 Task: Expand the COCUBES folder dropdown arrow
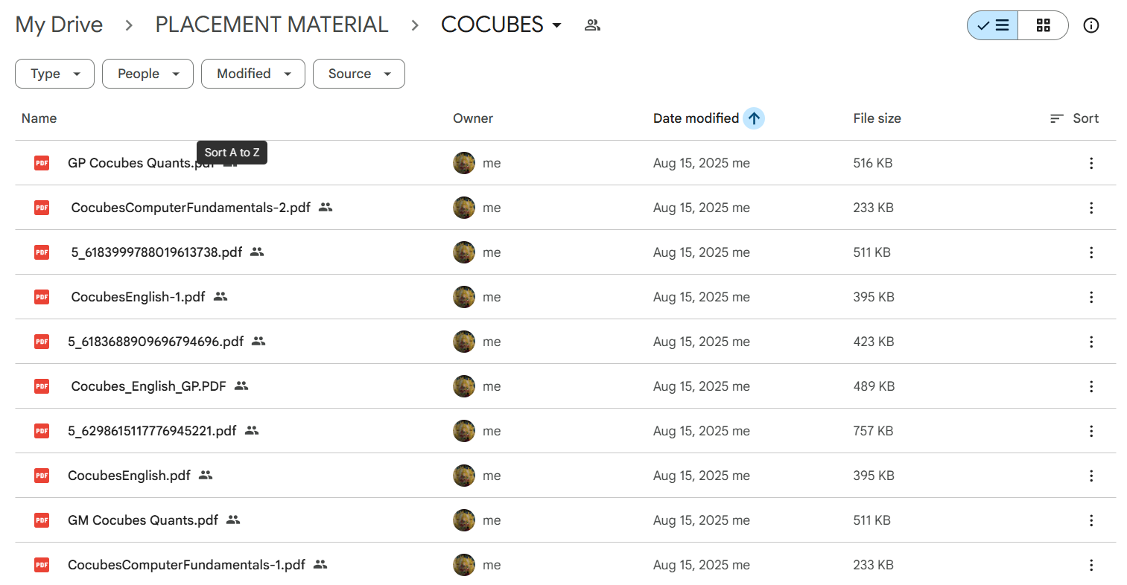click(x=556, y=25)
